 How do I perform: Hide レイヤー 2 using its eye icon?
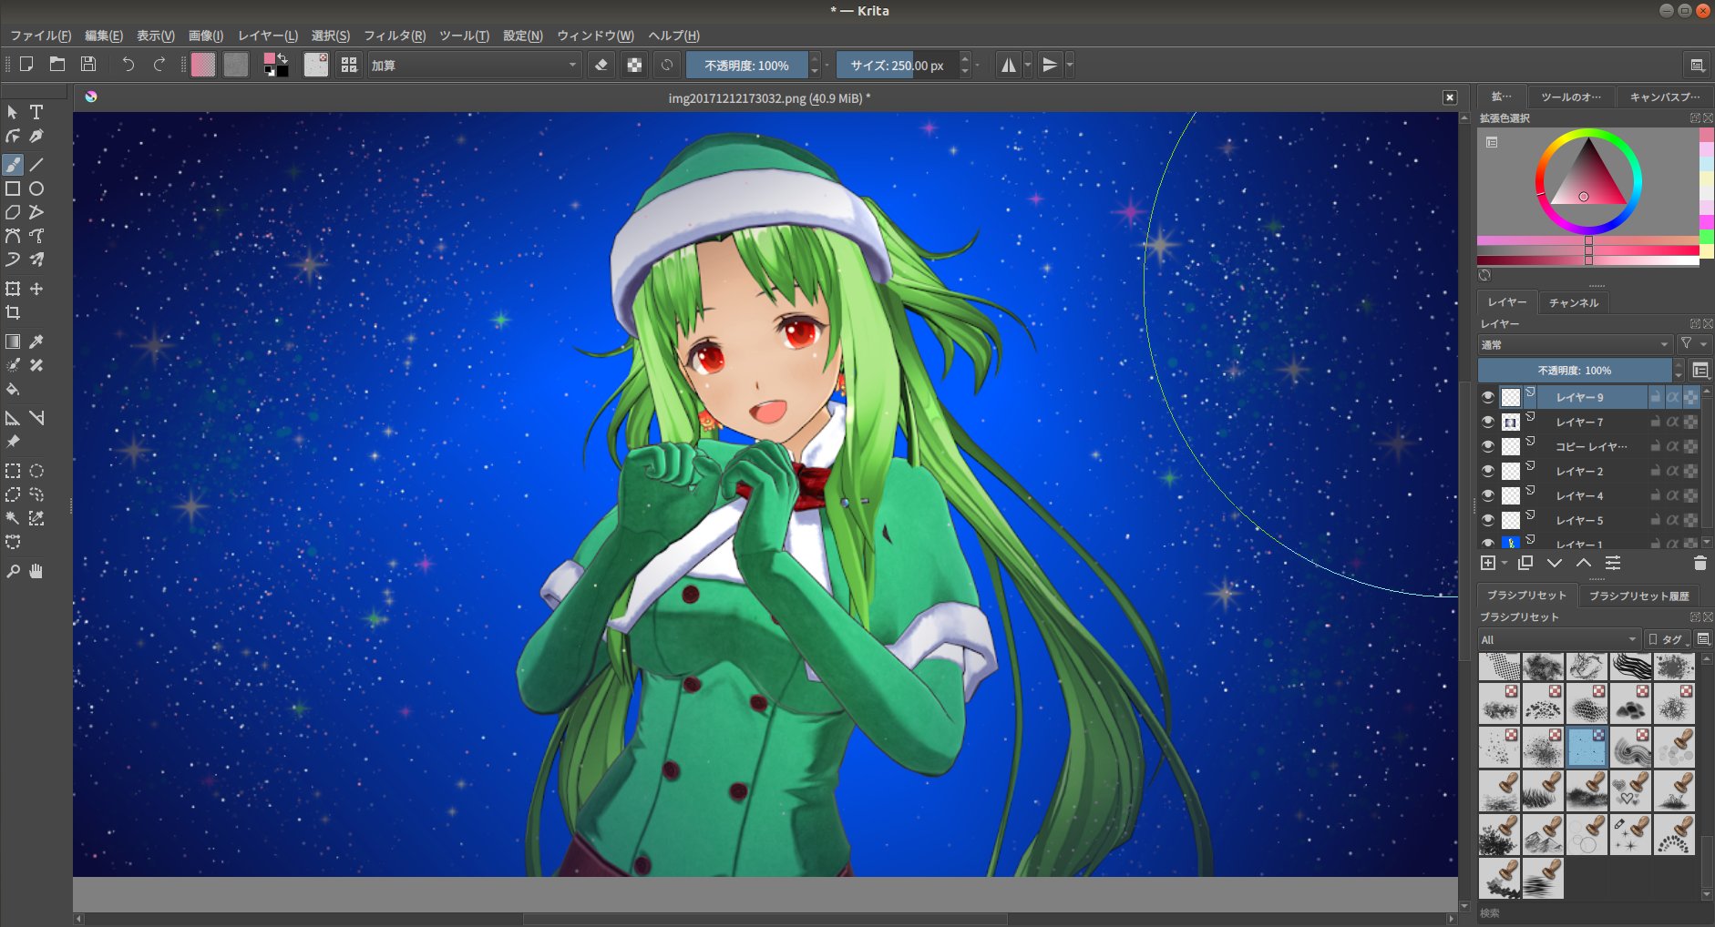pyautogui.click(x=1488, y=471)
